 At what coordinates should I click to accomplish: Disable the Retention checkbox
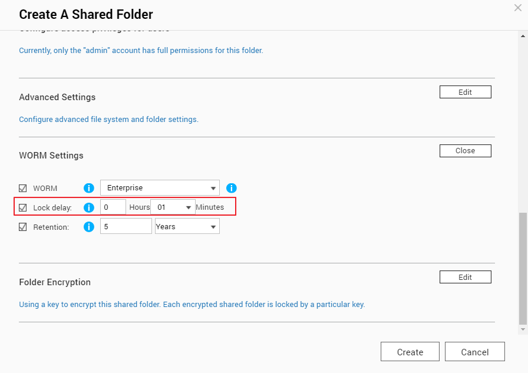(22, 227)
